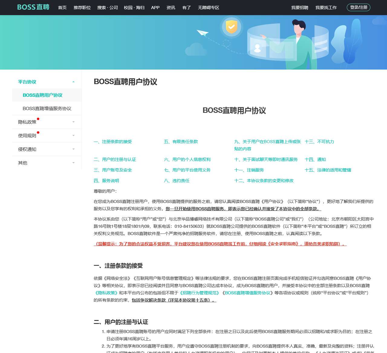The height and width of the screenshot is (353, 387).
Task: Click the BOSS直聘 logo
Action: [33, 7]
